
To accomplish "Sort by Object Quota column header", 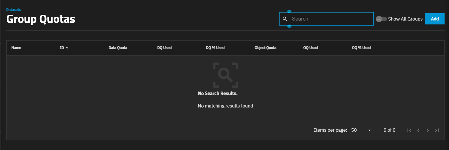I will click(266, 48).
